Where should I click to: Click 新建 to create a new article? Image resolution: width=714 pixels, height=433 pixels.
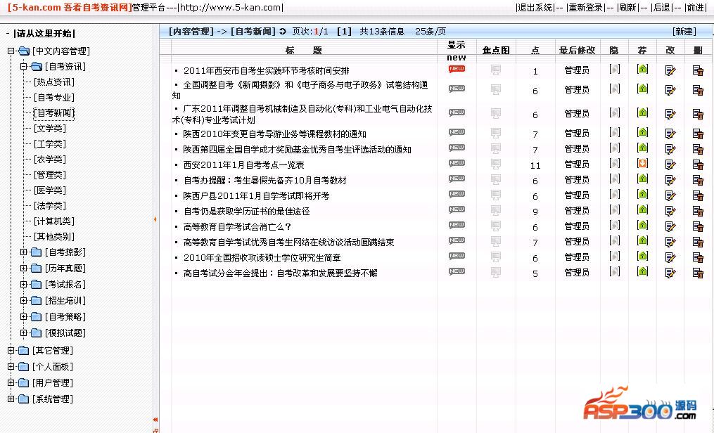[x=684, y=32]
